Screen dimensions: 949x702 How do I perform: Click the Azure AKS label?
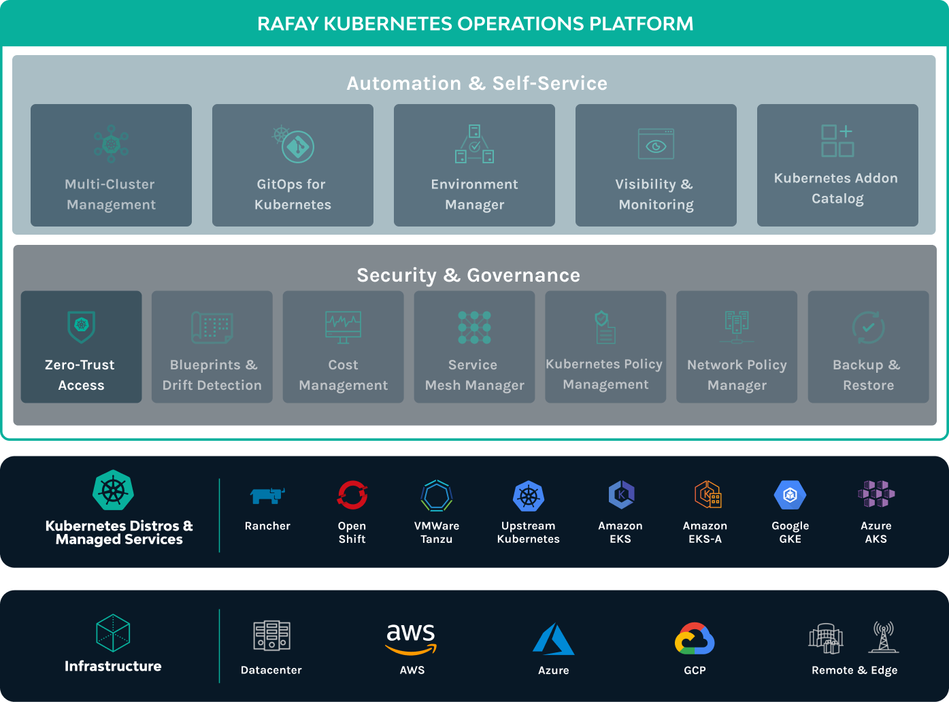click(x=876, y=533)
